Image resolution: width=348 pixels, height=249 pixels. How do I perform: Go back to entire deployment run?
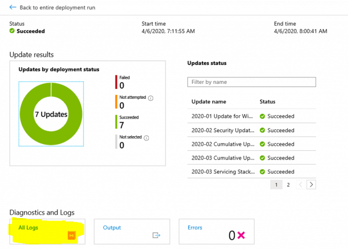(x=57, y=7)
